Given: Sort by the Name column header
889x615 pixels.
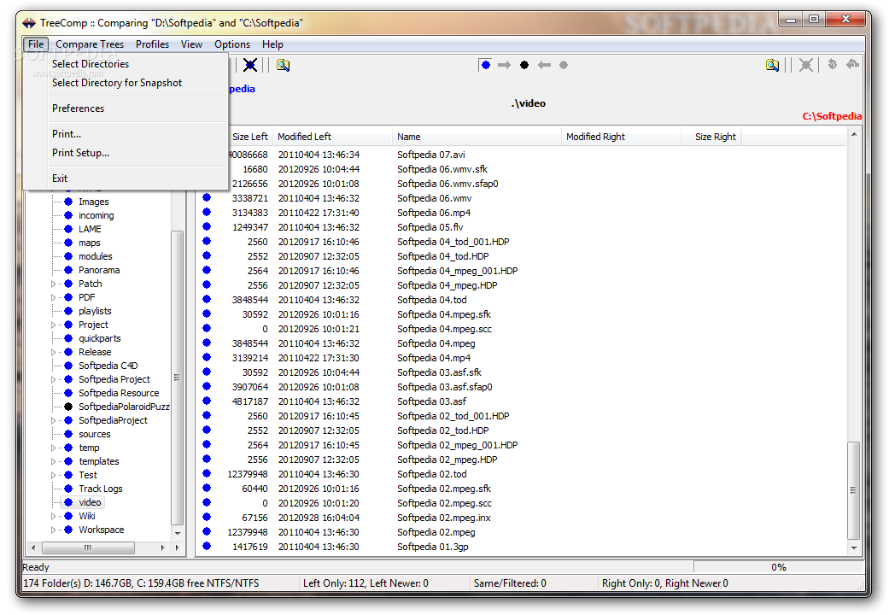Looking at the screenshot, I should pyautogui.click(x=477, y=137).
